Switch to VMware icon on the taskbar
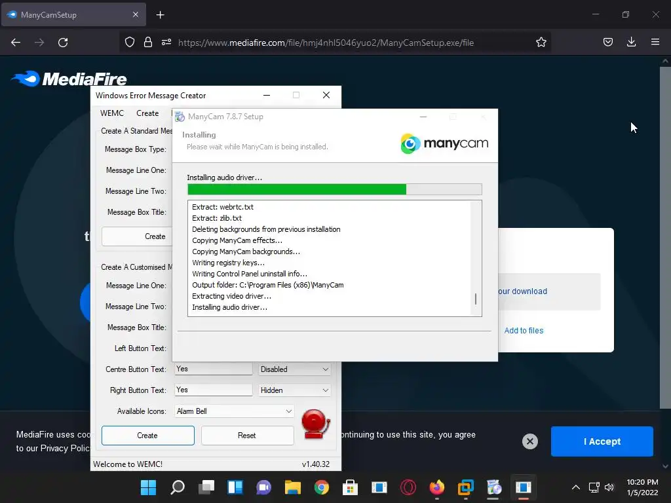671x503 pixels. click(466, 487)
